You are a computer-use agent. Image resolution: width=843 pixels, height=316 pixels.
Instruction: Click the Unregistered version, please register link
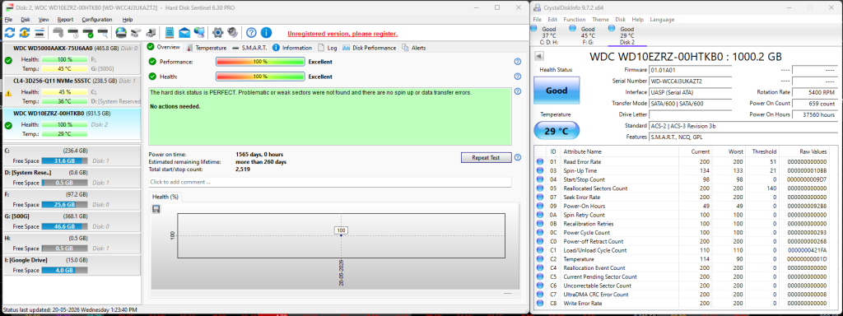(342, 33)
